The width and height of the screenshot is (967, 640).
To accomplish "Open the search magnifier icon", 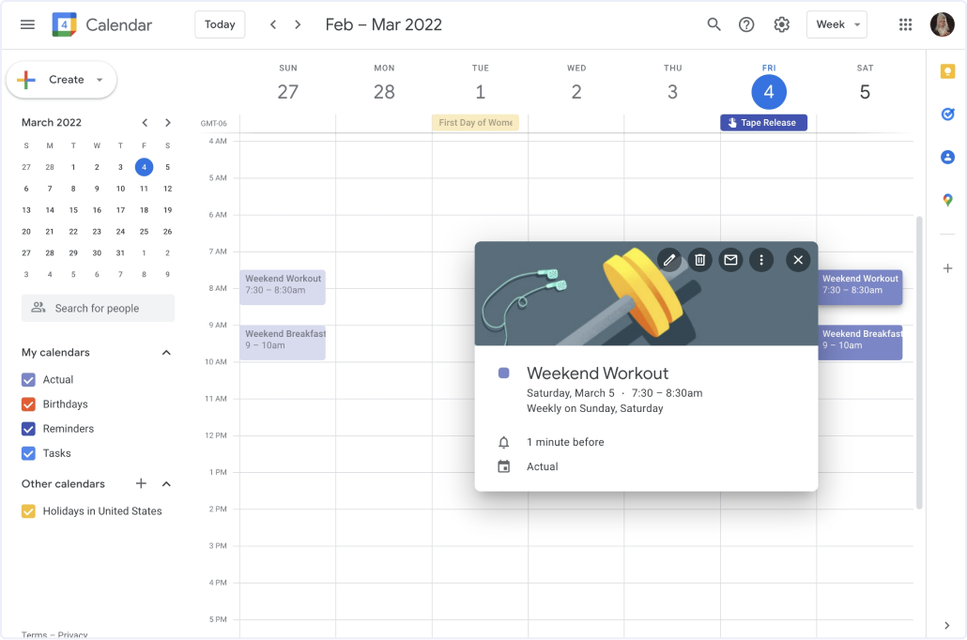I will pyautogui.click(x=714, y=24).
